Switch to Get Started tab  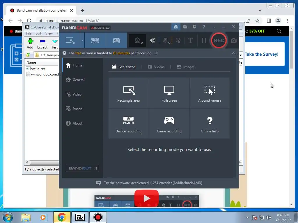[x=123, y=67]
